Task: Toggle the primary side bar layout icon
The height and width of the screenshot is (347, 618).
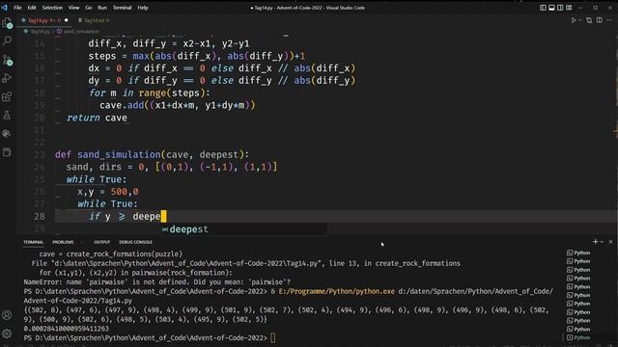Action: click(543, 8)
